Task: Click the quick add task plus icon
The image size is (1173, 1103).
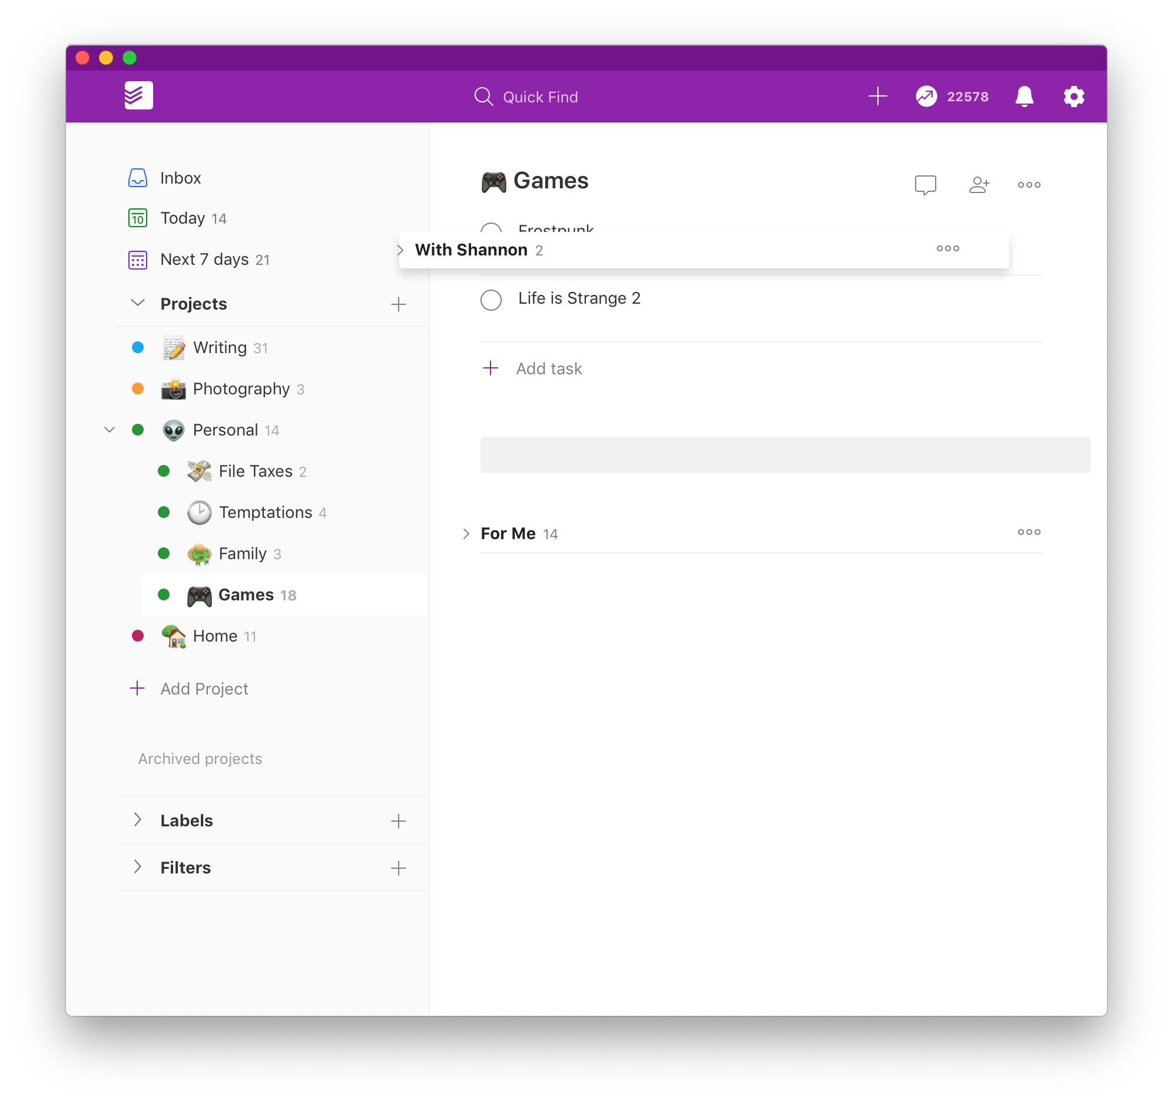Action: coord(877,95)
